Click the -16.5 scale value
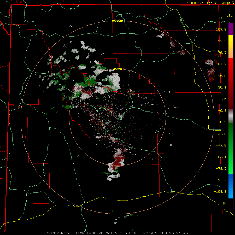Image resolution: width=235 pixels, height=235 pixels. pyautogui.click(x=221, y=122)
